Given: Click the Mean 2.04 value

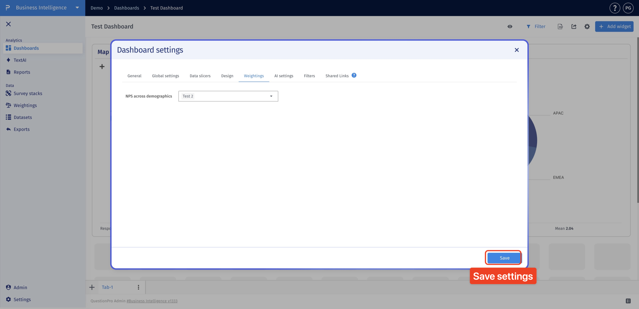Looking at the screenshot, I should click(x=564, y=229).
